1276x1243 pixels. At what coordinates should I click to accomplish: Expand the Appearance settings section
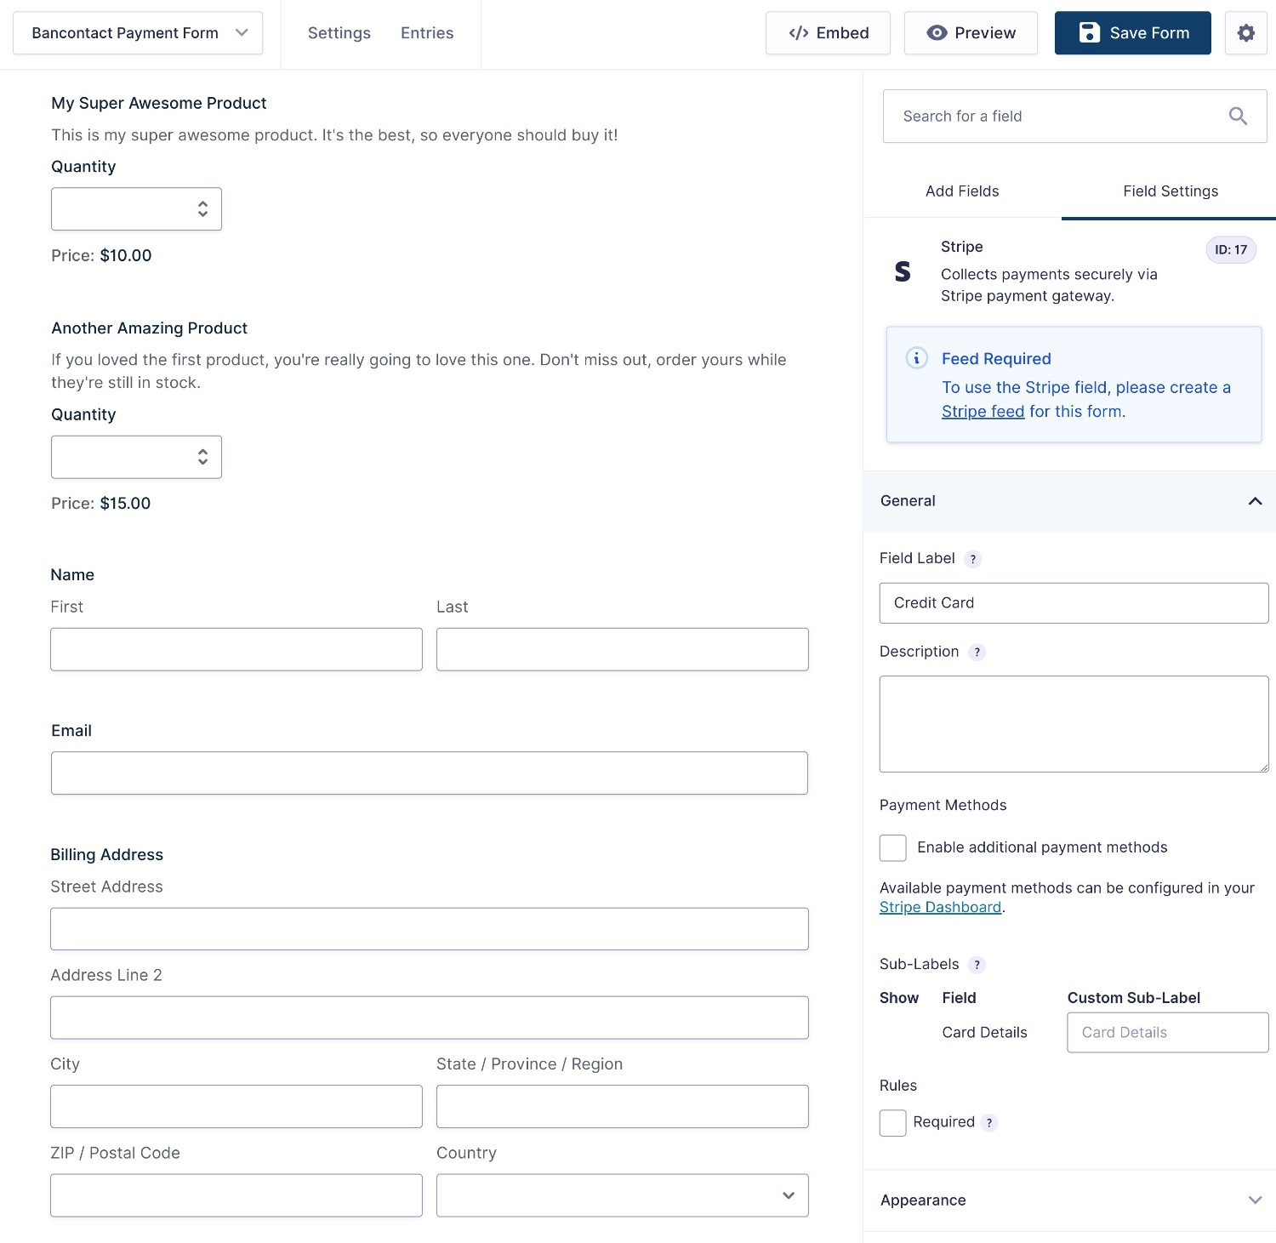[x=1069, y=1200]
